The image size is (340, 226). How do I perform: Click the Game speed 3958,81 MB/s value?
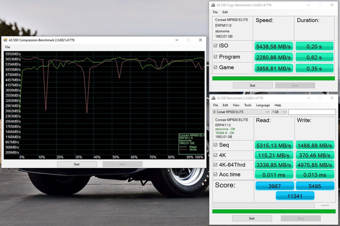[x=274, y=68]
